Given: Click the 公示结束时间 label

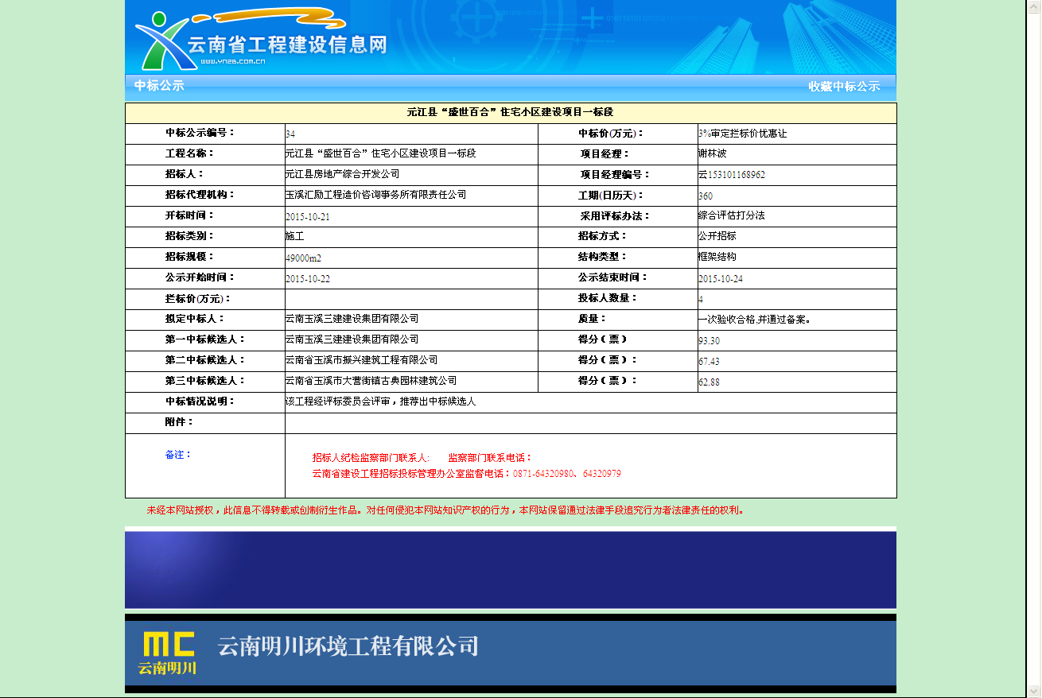Looking at the screenshot, I should [x=613, y=277].
